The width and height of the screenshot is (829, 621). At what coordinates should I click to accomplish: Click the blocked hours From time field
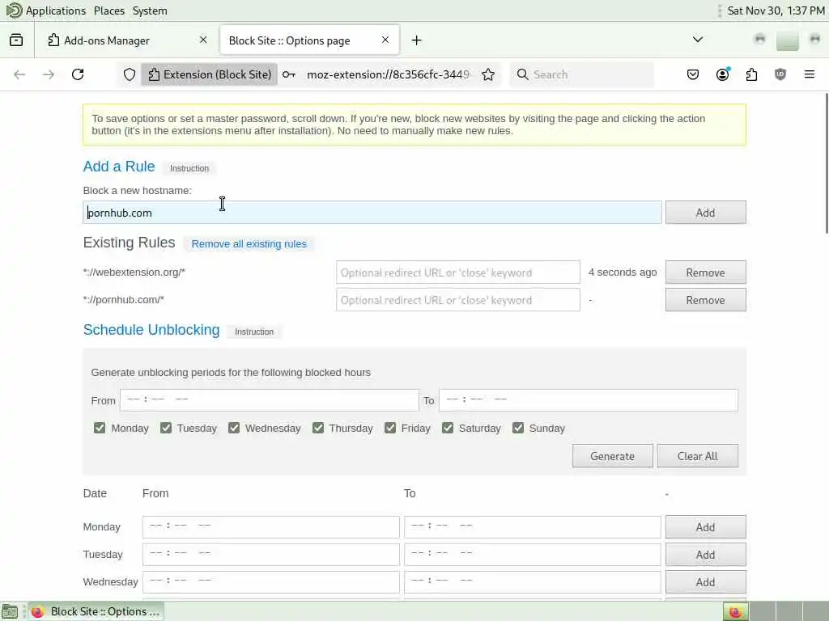[269, 400]
